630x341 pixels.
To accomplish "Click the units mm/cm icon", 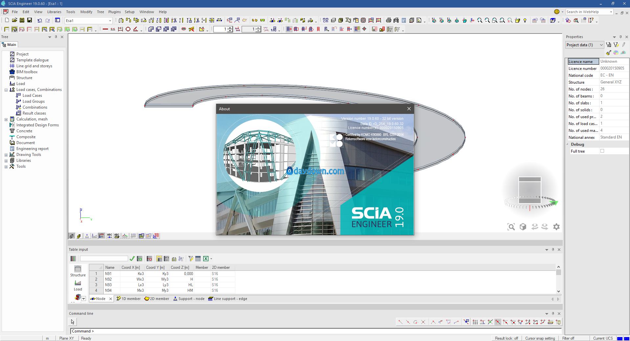I will (326, 20).
